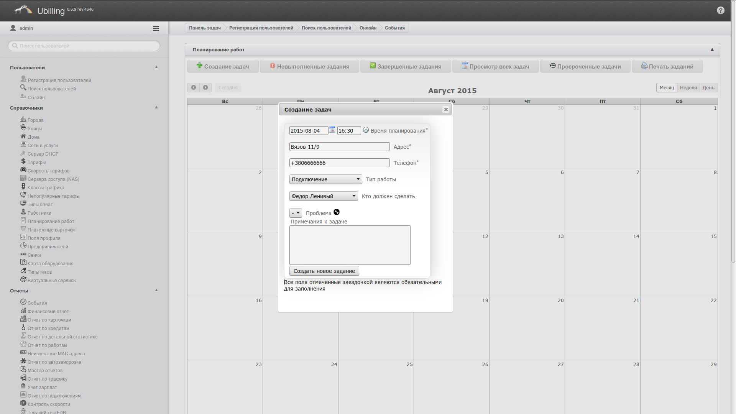Go to next month with right arrow
The height and width of the screenshot is (414, 736).
[205, 87]
